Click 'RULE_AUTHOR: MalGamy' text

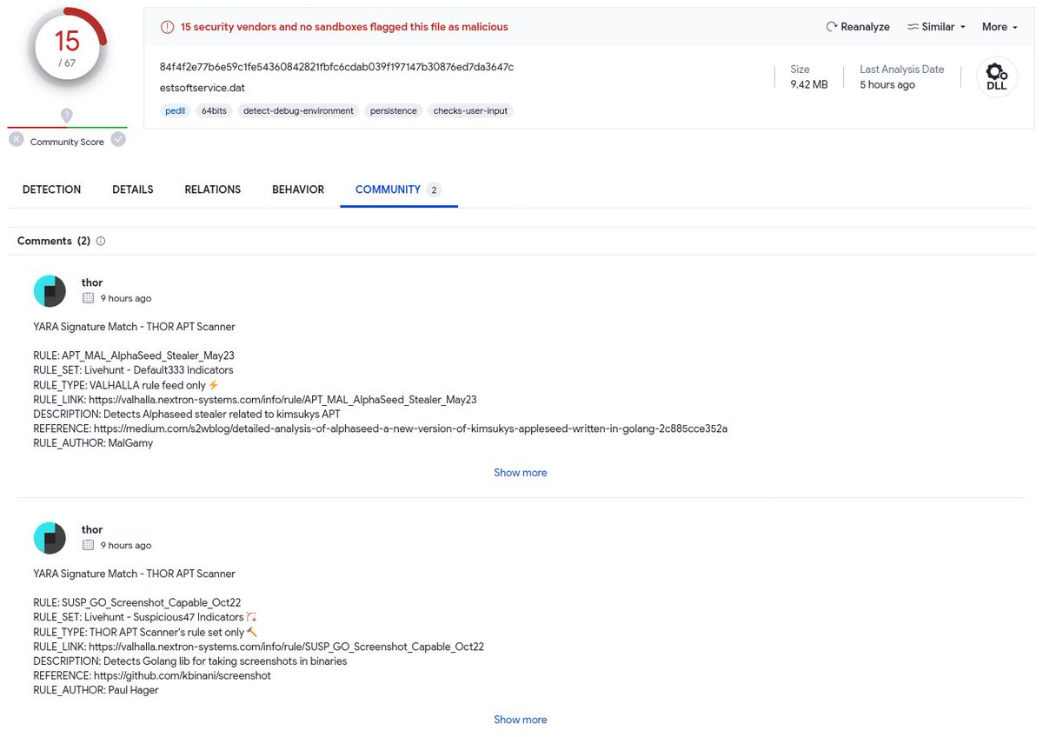(93, 443)
